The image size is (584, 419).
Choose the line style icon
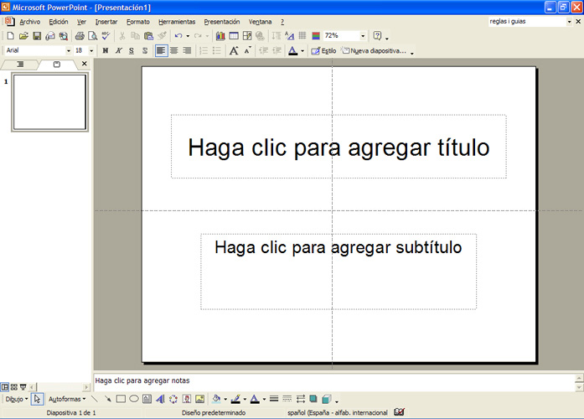274,399
